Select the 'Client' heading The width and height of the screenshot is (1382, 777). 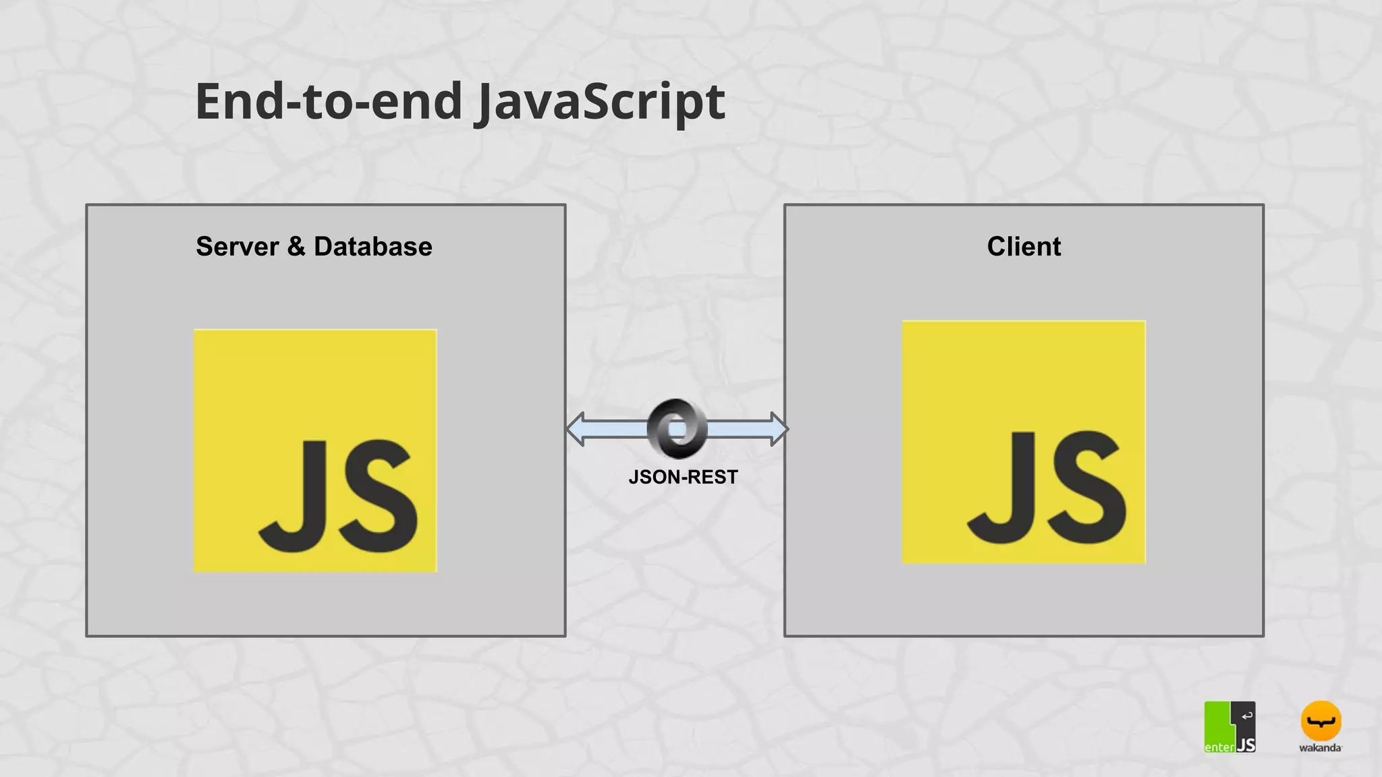click(1024, 246)
